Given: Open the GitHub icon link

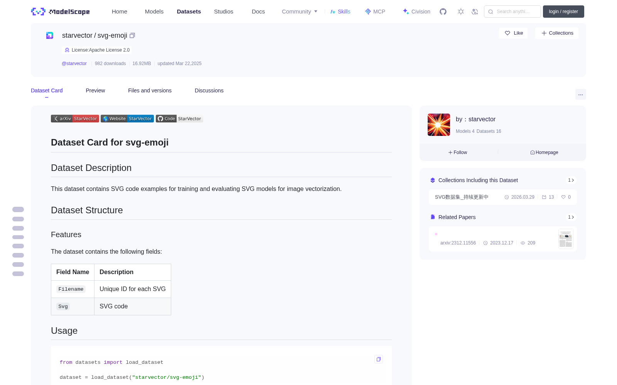Looking at the screenshot, I should [x=443, y=12].
